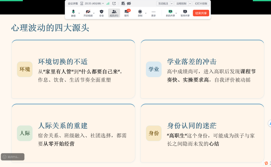Open 会议详情 meeting details
The width and height of the screenshot is (271, 167).
click(73, 3)
